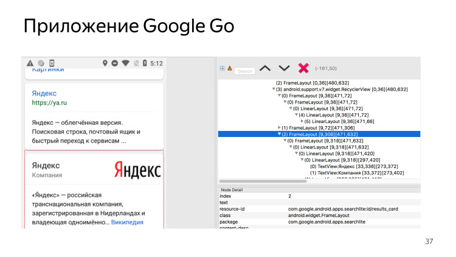Viewport: 456px width, 257px height.
Task: Open the blue Яндекс search result link
Action: coord(44,93)
